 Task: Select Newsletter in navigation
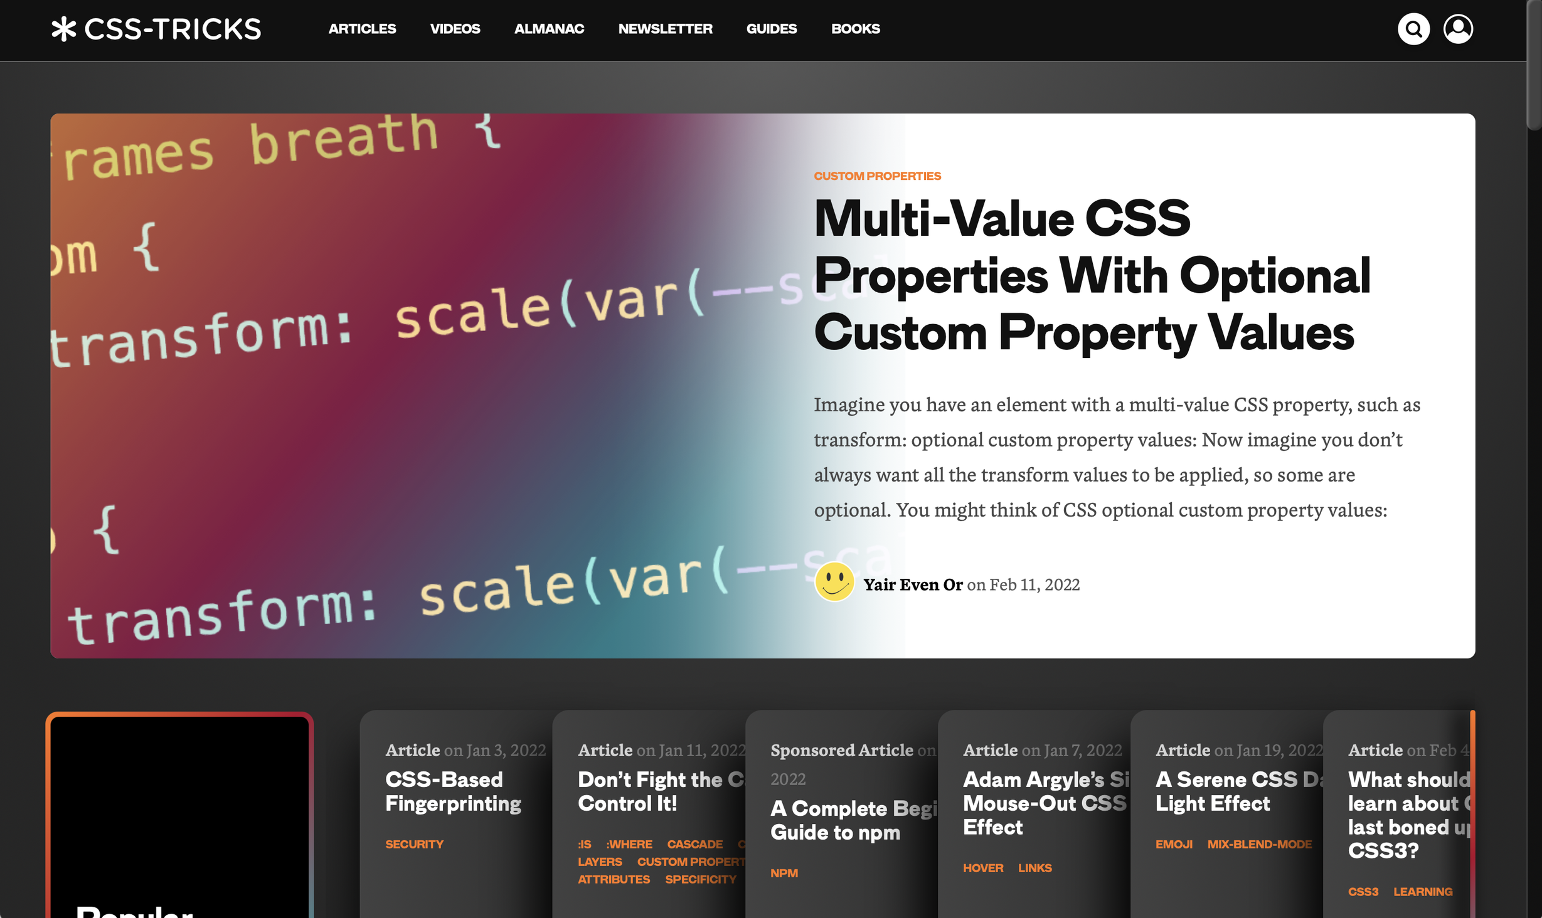(665, 29)
